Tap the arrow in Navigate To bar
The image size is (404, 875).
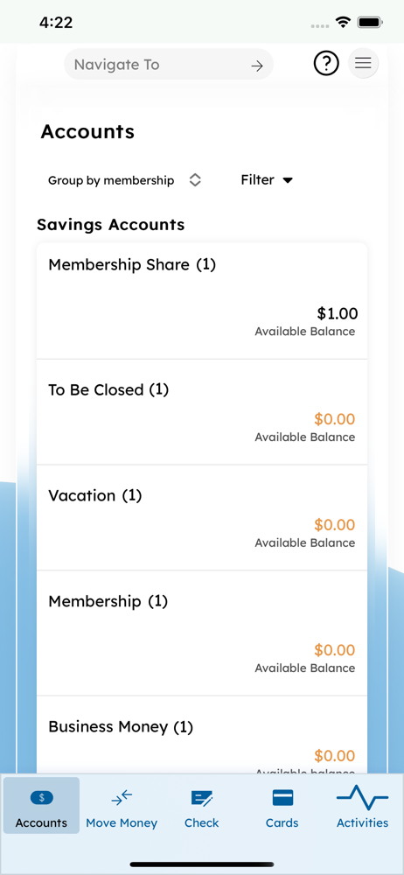pyautogui.click(x=257, y=66)
